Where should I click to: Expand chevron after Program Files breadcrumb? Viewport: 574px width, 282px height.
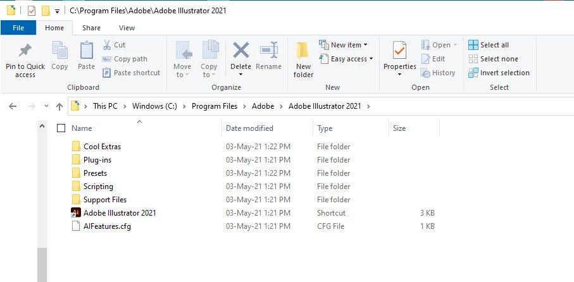click(244, 106)
